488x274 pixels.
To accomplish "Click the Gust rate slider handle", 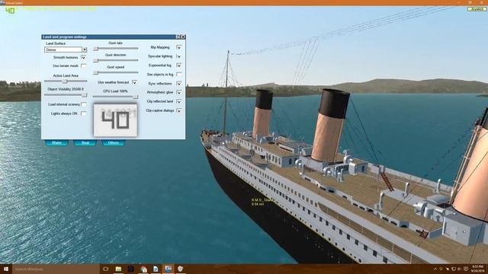I will 96,49.
